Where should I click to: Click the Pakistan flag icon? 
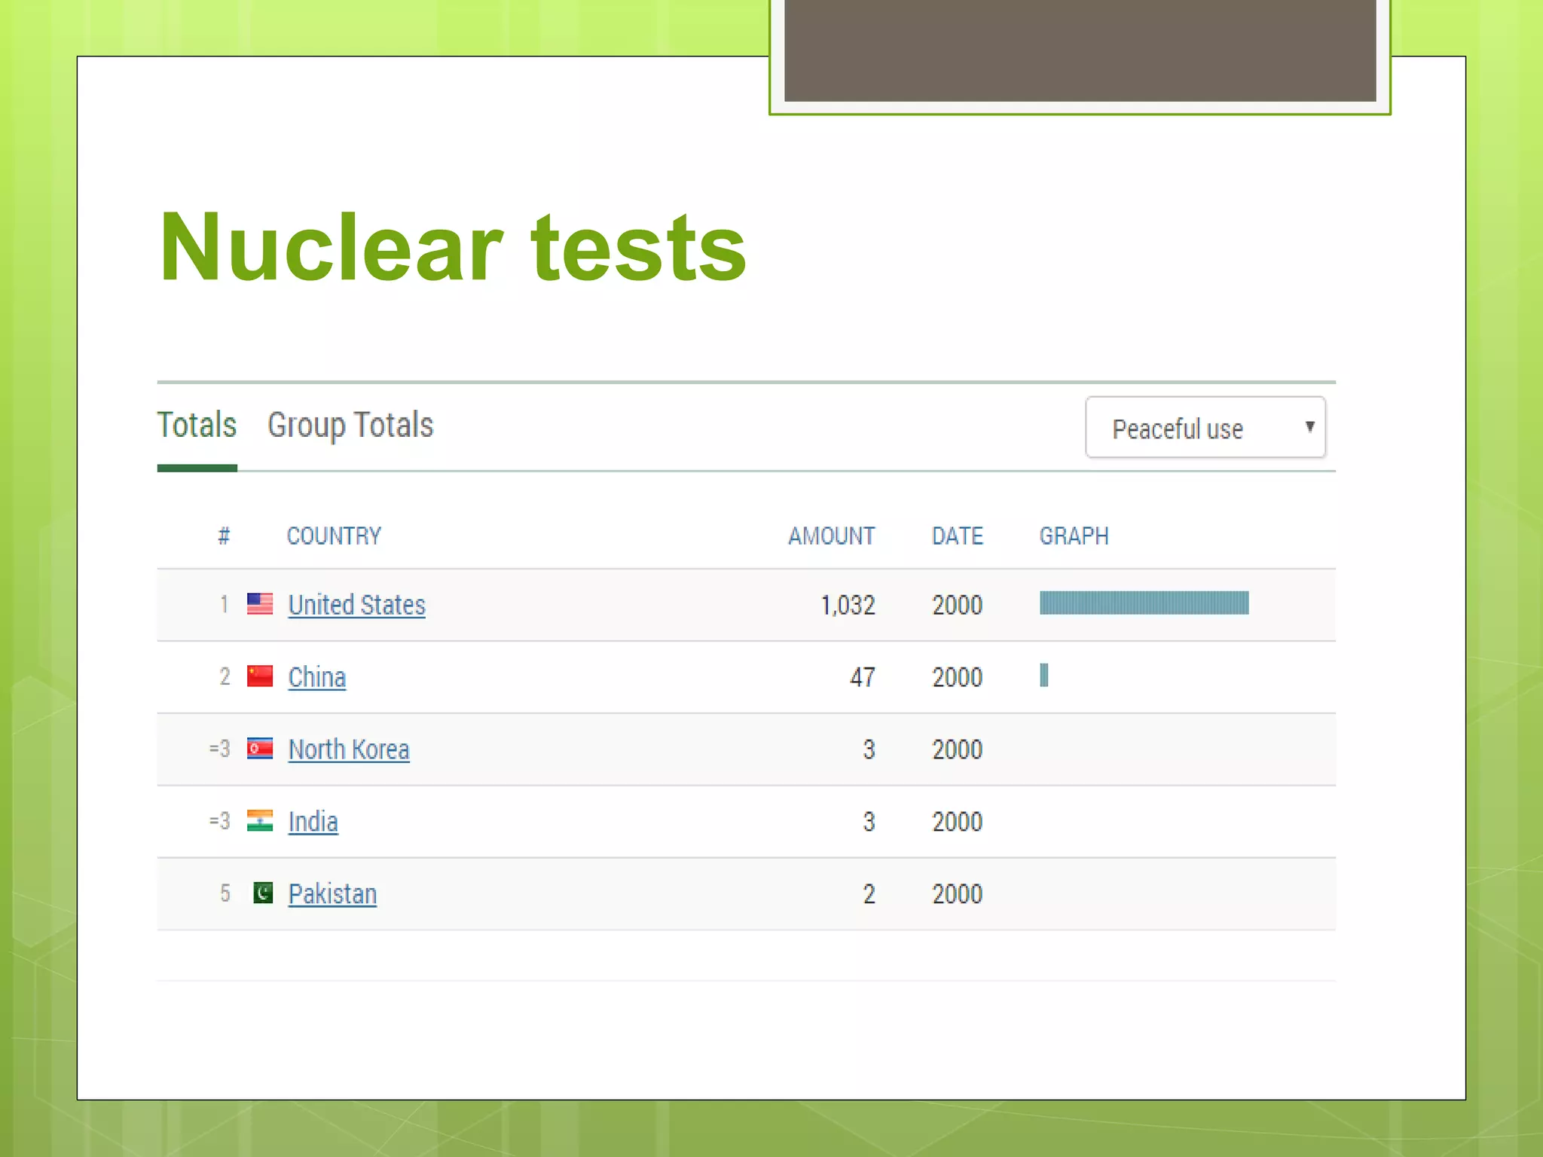pos(263,893)
